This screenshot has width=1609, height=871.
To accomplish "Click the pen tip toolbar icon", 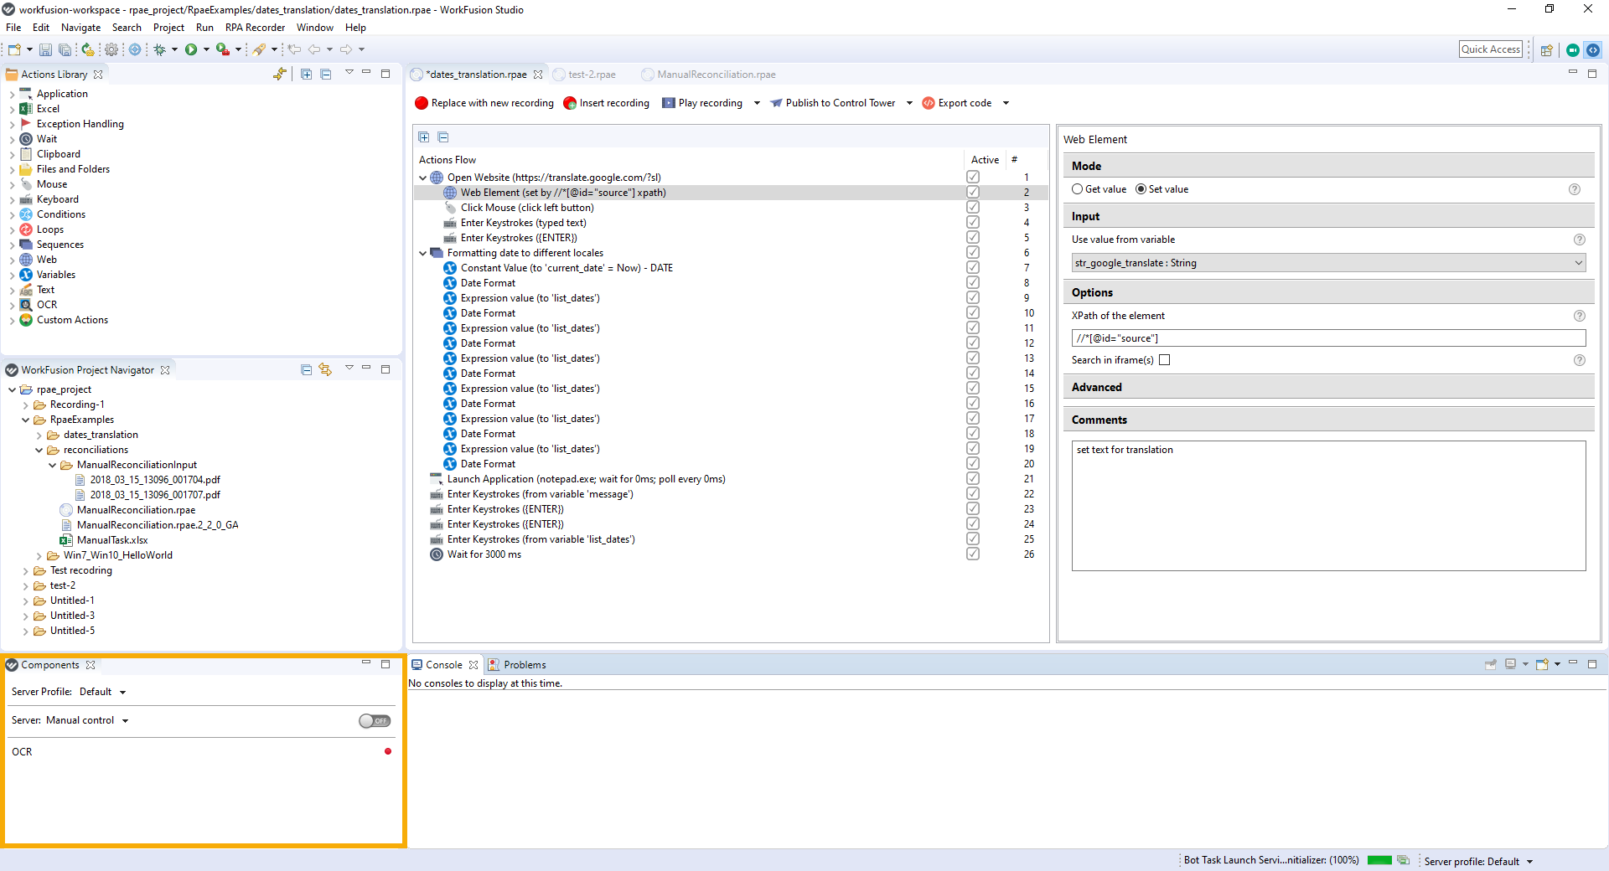I will click(x=260, y=50).
